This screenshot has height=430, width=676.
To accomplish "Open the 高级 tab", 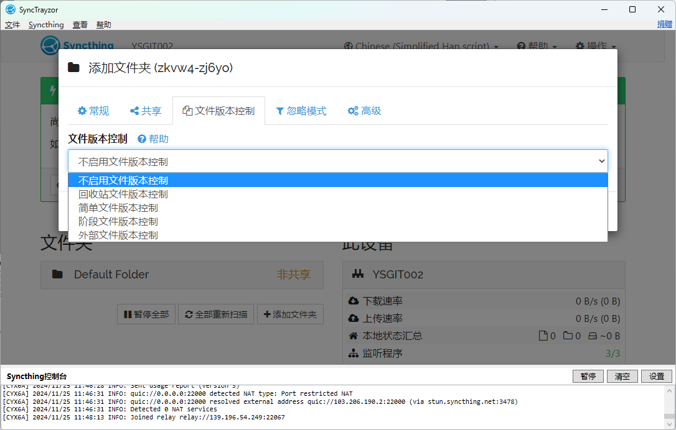I will tap(364, 111).
